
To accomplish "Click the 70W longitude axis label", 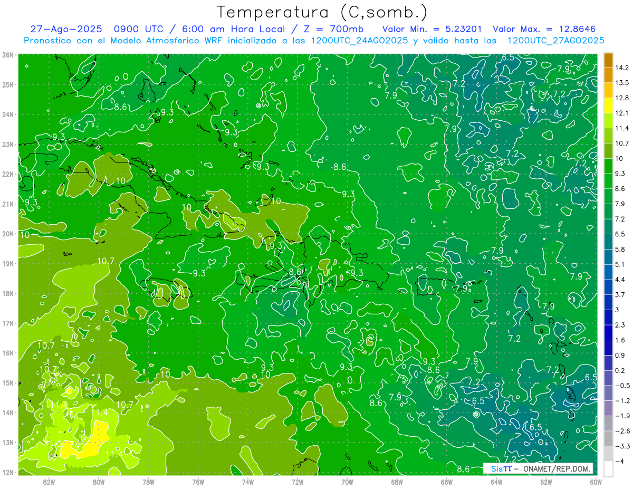I will click(x=347, y=482).
